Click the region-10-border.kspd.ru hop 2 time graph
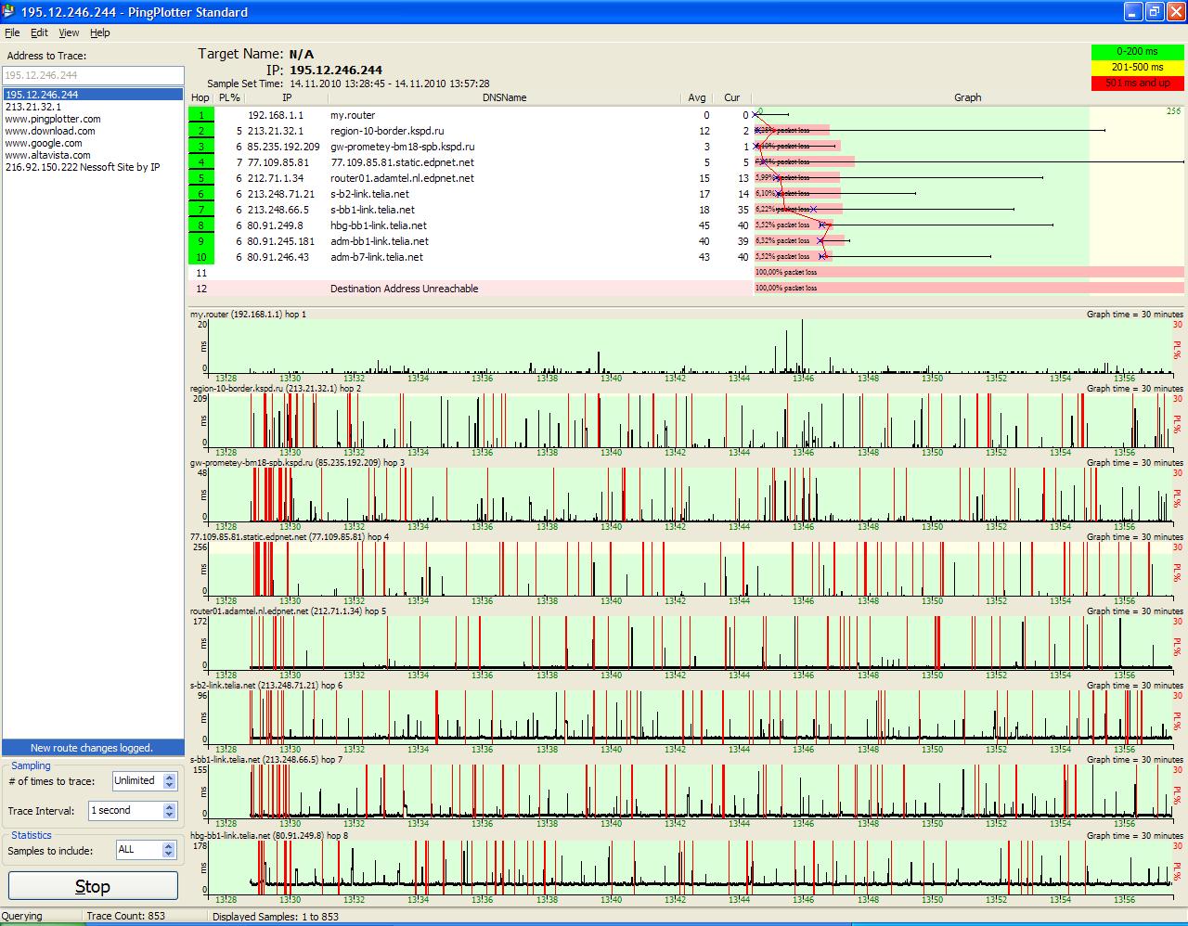The width and height of the screenshot is (1188, 926). click(689, 421)
